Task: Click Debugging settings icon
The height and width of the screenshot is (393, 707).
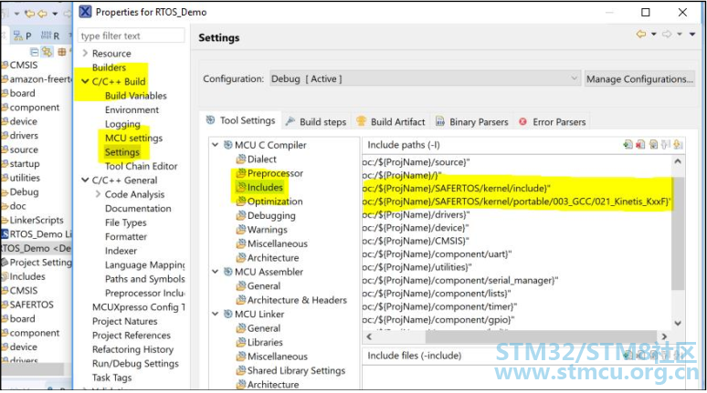Action: click(x=241, y=215)
